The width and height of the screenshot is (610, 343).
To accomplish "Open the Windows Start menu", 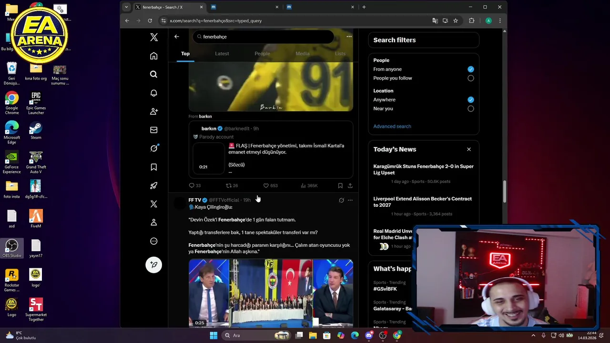I will point(213,335).
